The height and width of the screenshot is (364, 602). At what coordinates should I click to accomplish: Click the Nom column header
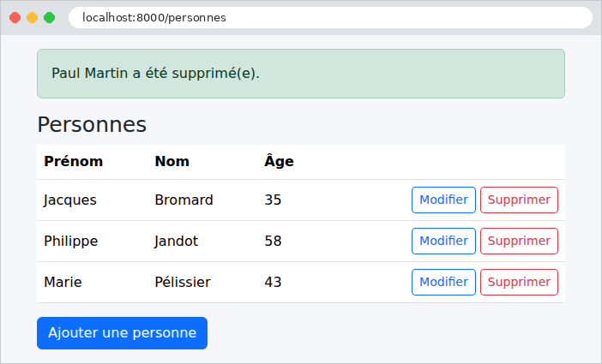[172, 162]
